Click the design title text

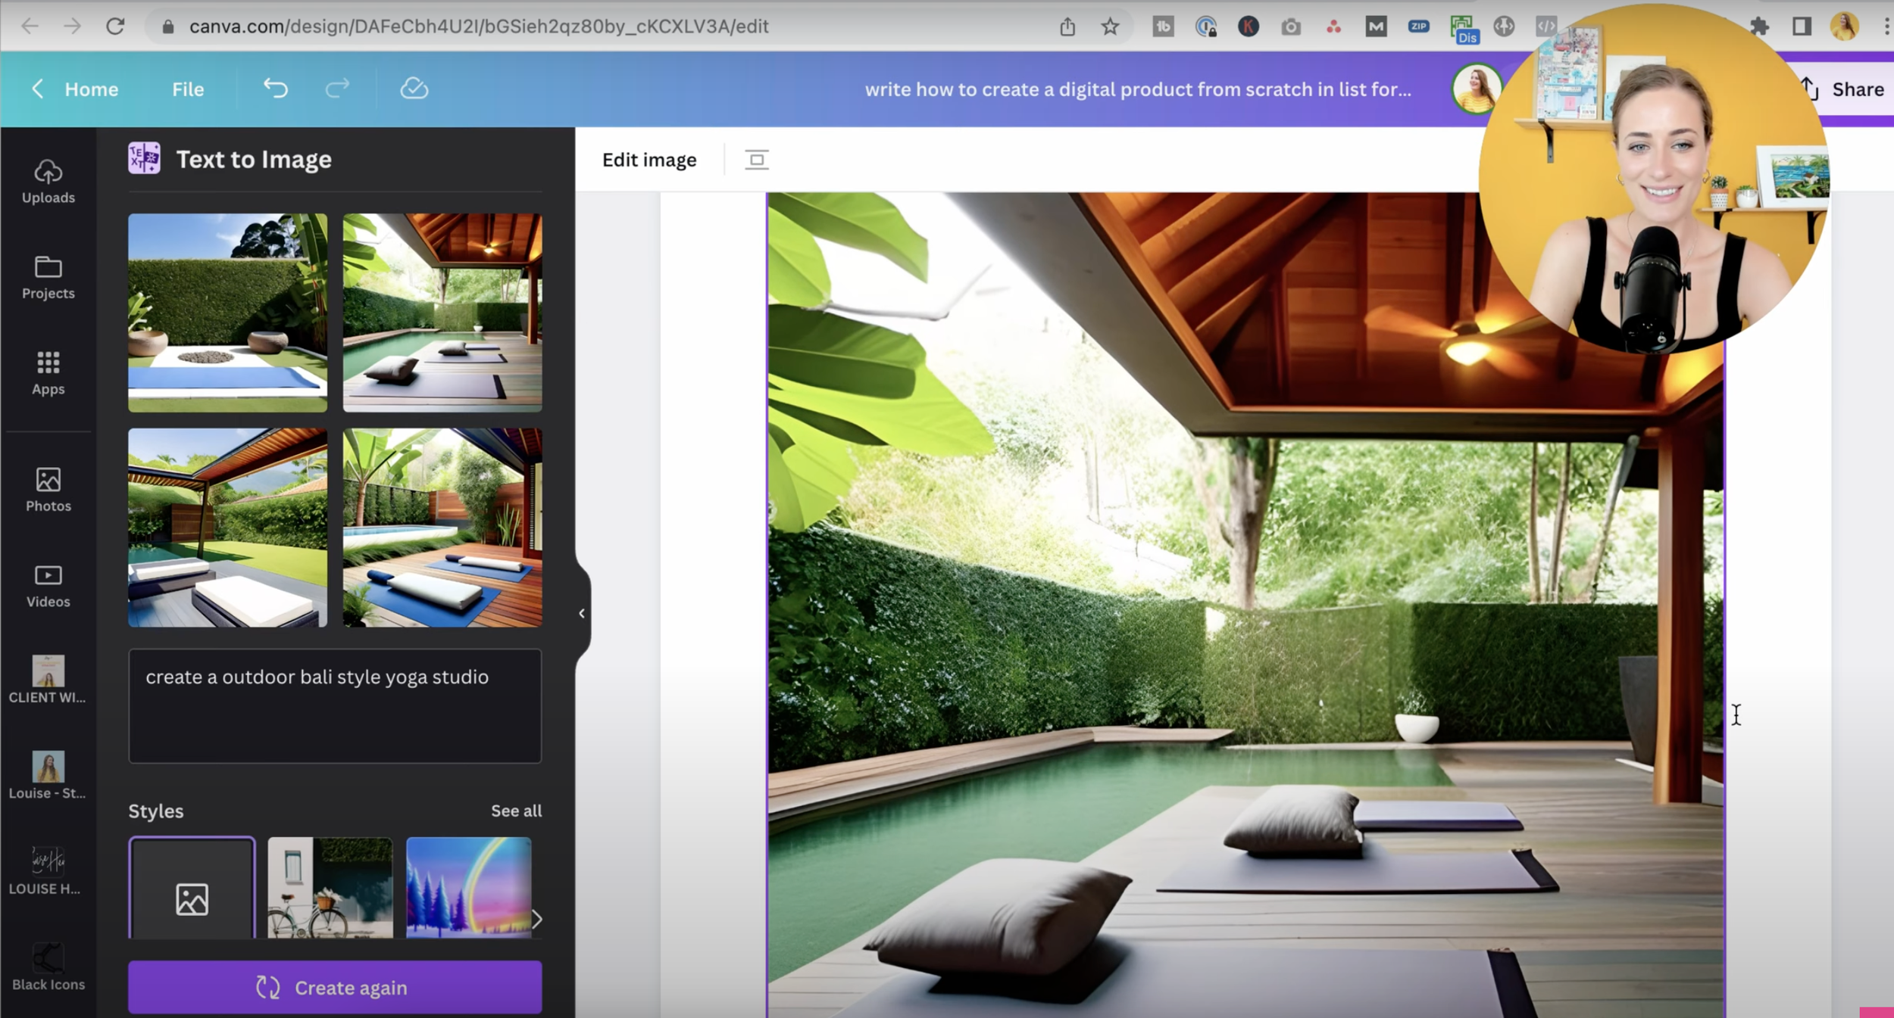pos(1138,89)
